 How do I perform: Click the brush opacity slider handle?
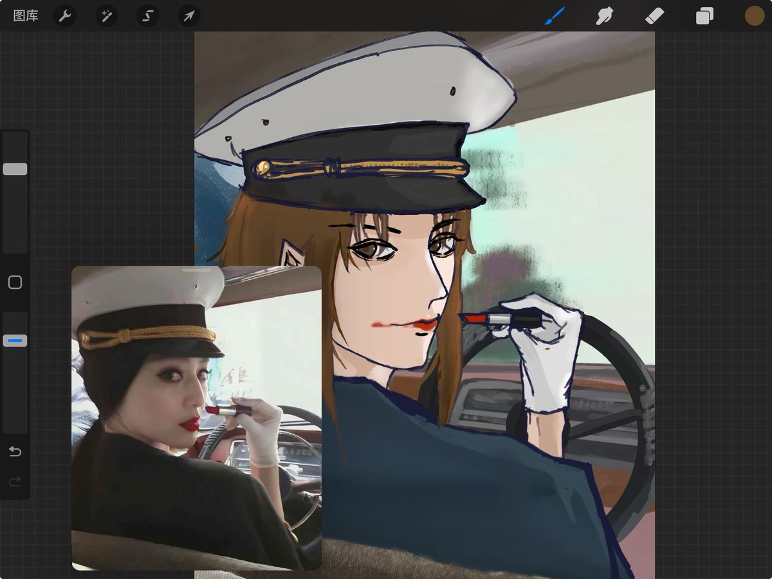(15, 340)
